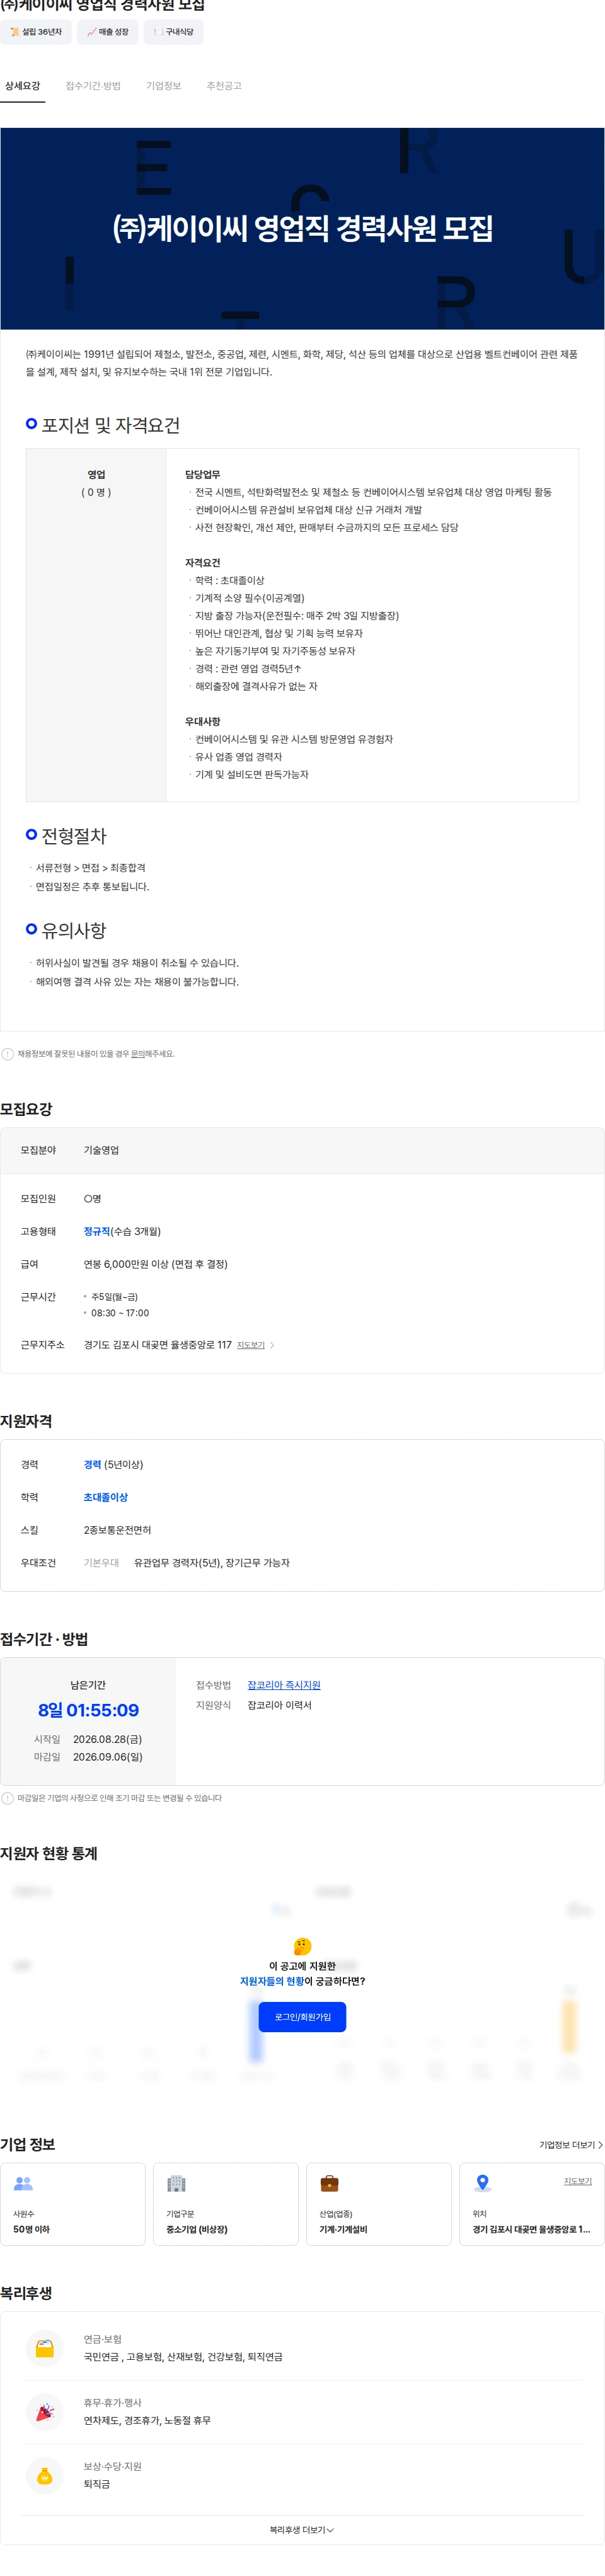Screen dimensions: 605x2576
Task: Click the recruitment banner image
Action: [302, 229]
